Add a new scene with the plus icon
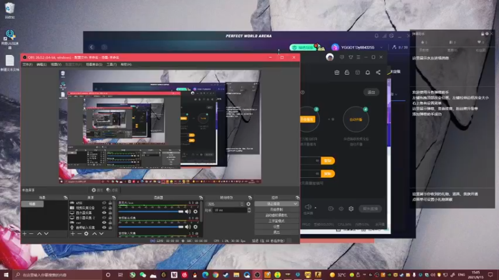 [24, 234]
